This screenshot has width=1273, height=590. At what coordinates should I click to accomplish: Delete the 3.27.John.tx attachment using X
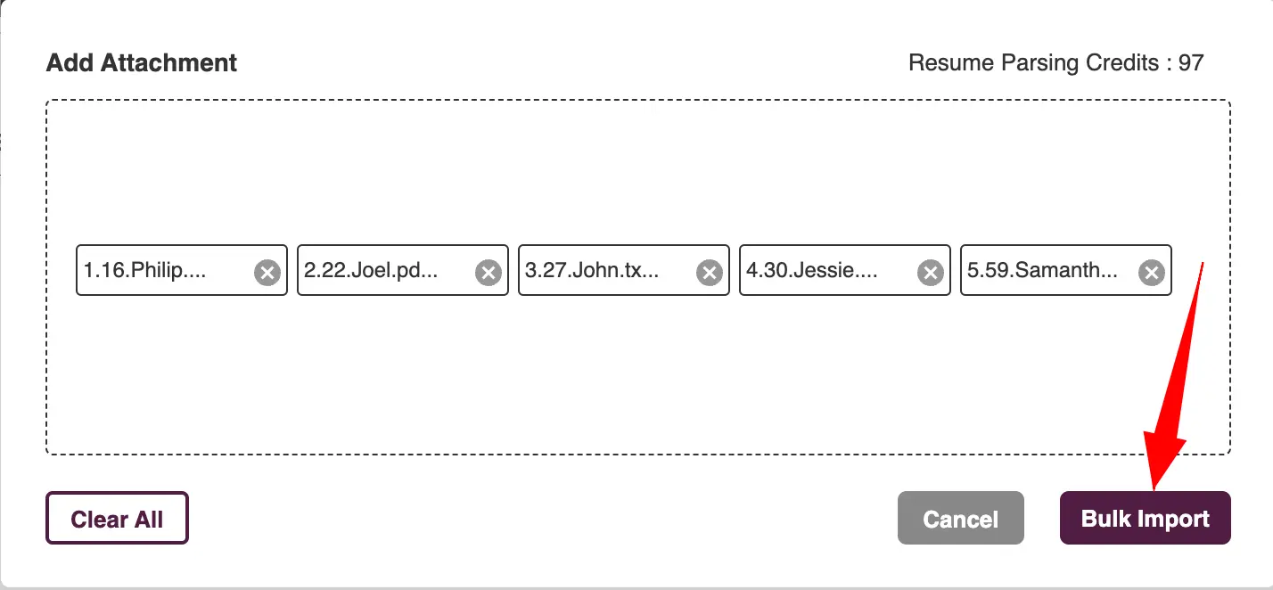pyautogui.click(x=709, y=272)
